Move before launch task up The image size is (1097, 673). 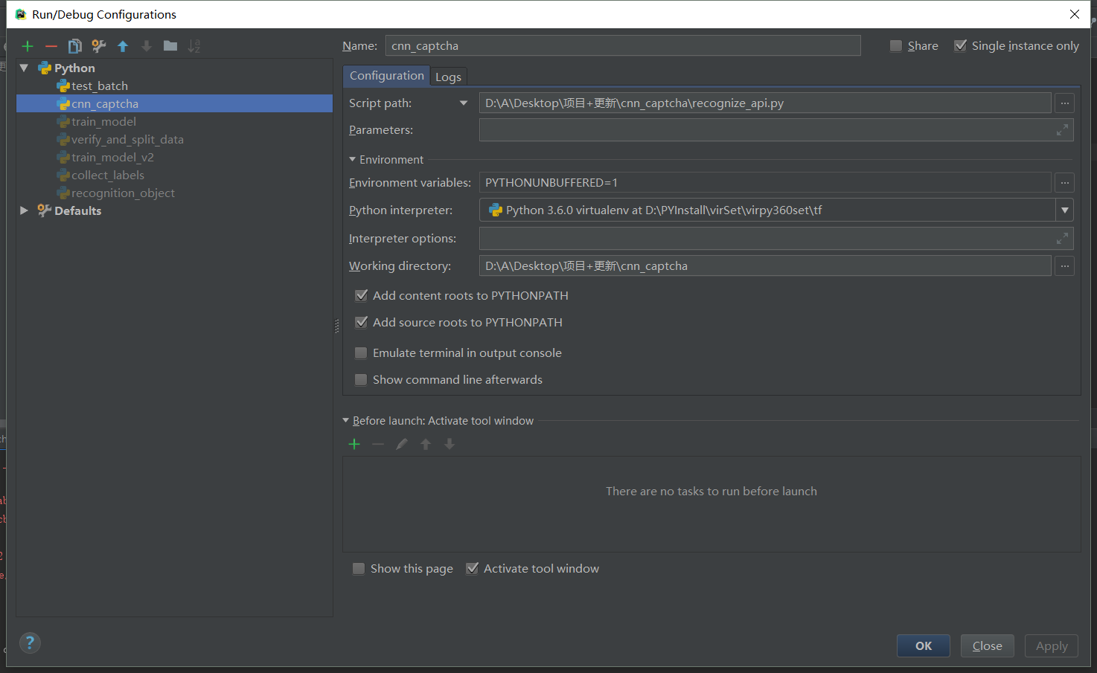[x=426, y=444]
